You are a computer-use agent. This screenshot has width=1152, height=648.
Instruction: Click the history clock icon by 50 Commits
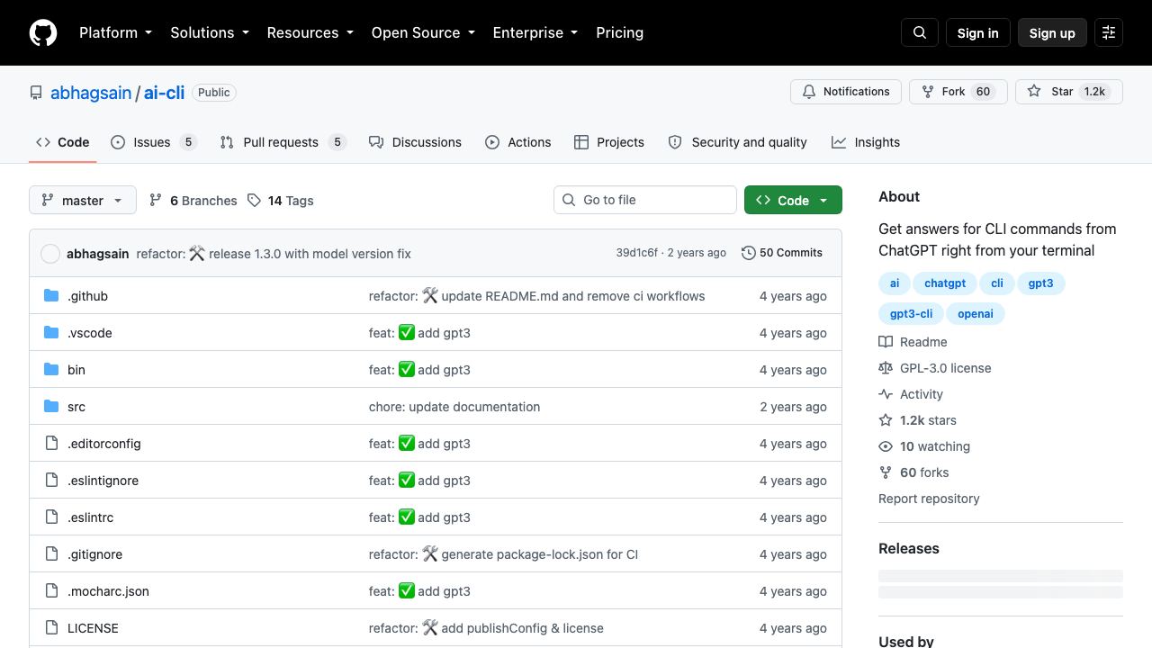coord(748,253)
